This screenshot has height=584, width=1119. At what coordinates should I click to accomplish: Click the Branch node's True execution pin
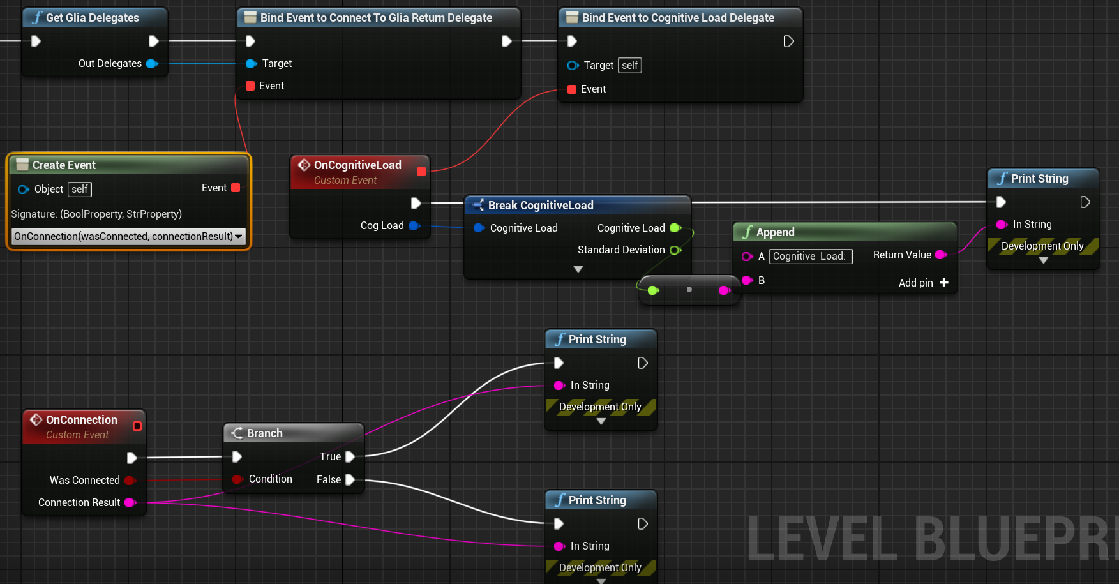coord(350,456)
